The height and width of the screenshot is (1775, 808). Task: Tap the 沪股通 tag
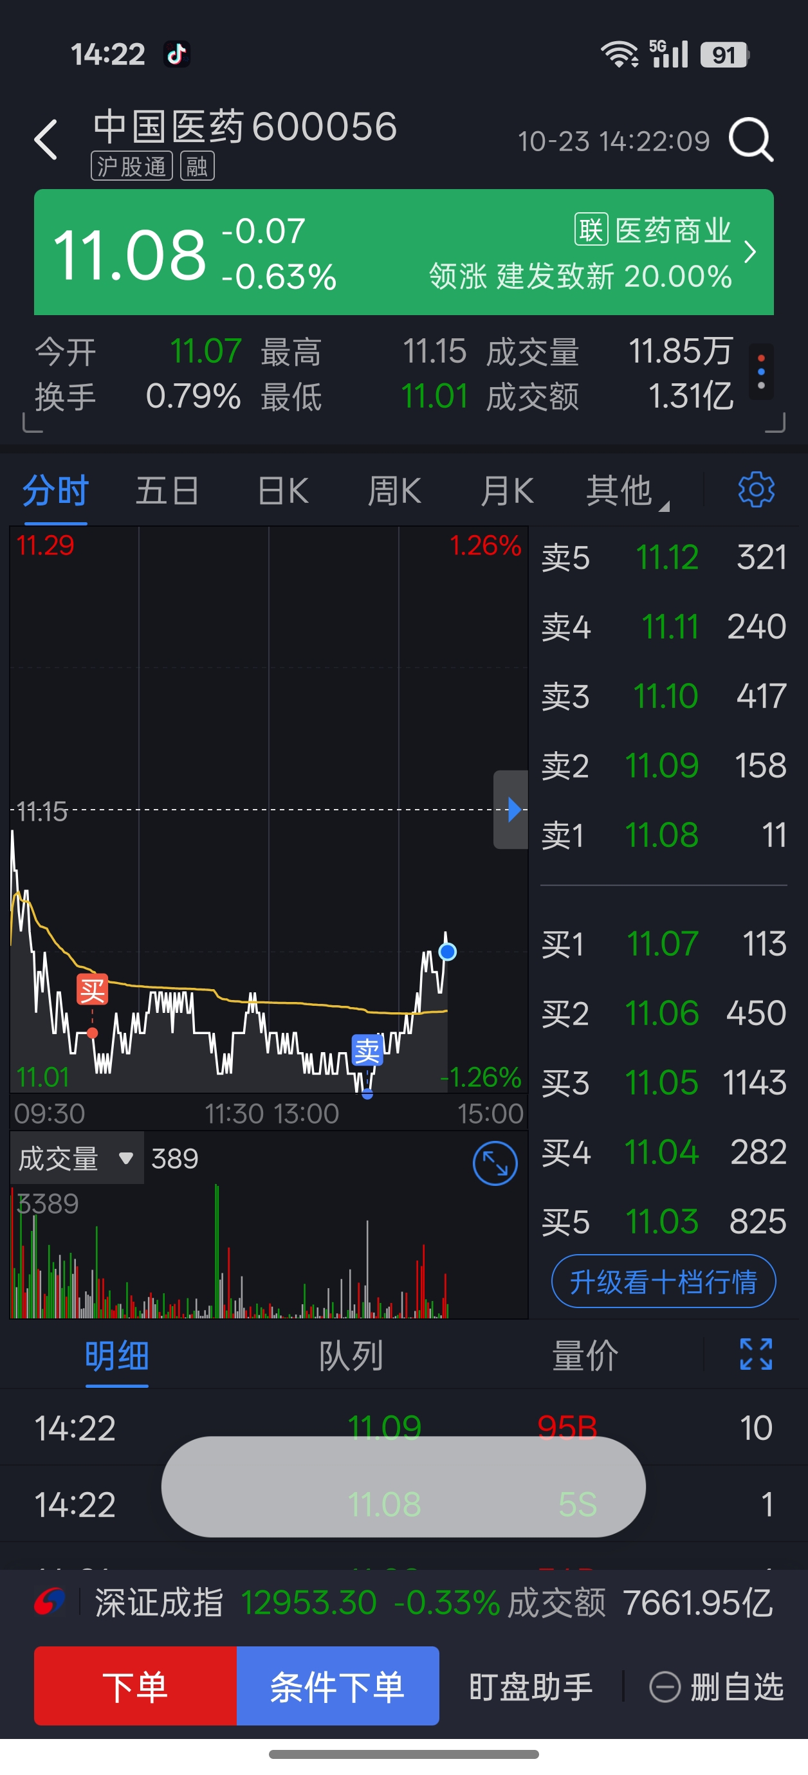[x=132, y=166]
